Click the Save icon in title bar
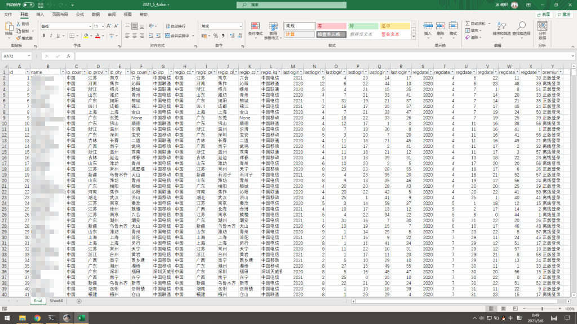The image size is (577, 324). coord(41,4)
